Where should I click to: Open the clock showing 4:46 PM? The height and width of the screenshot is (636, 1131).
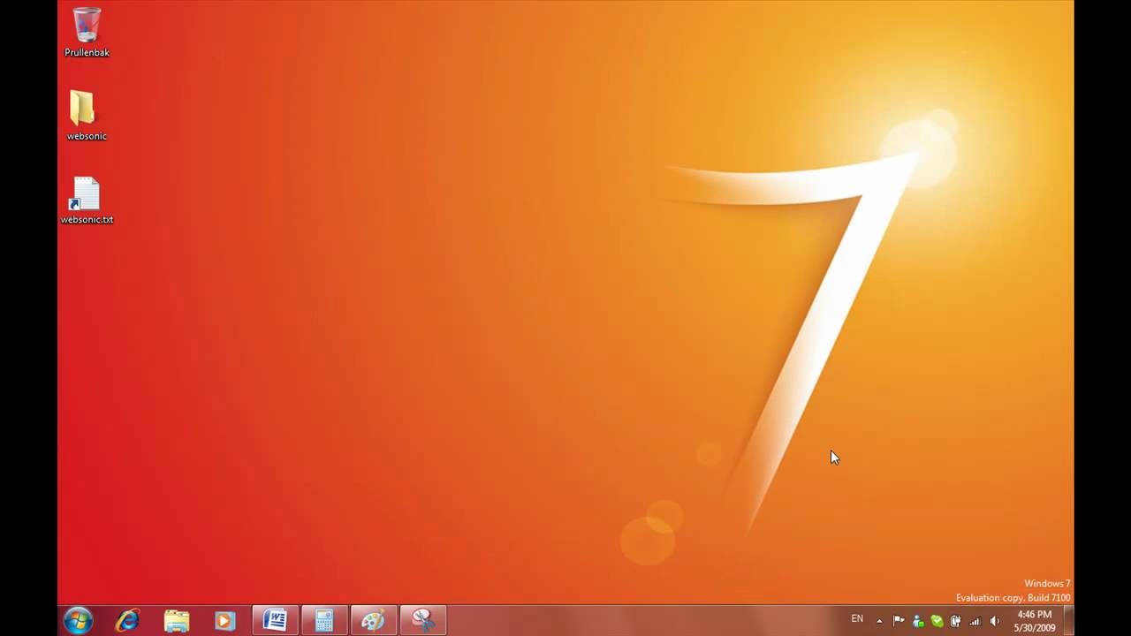click(x=1035, y=621)
